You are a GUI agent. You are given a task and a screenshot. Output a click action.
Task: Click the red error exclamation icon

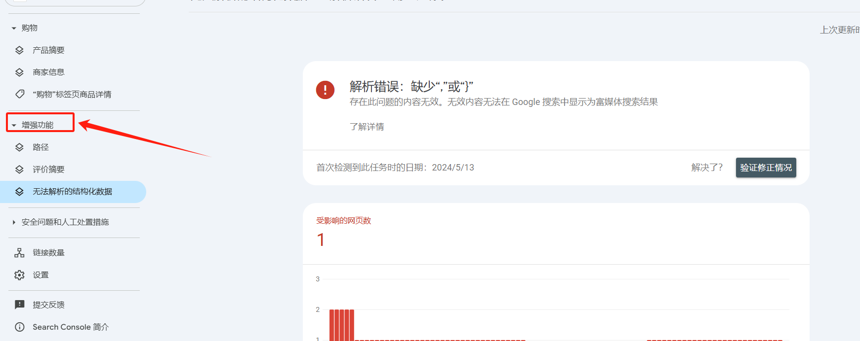[325, 90]
